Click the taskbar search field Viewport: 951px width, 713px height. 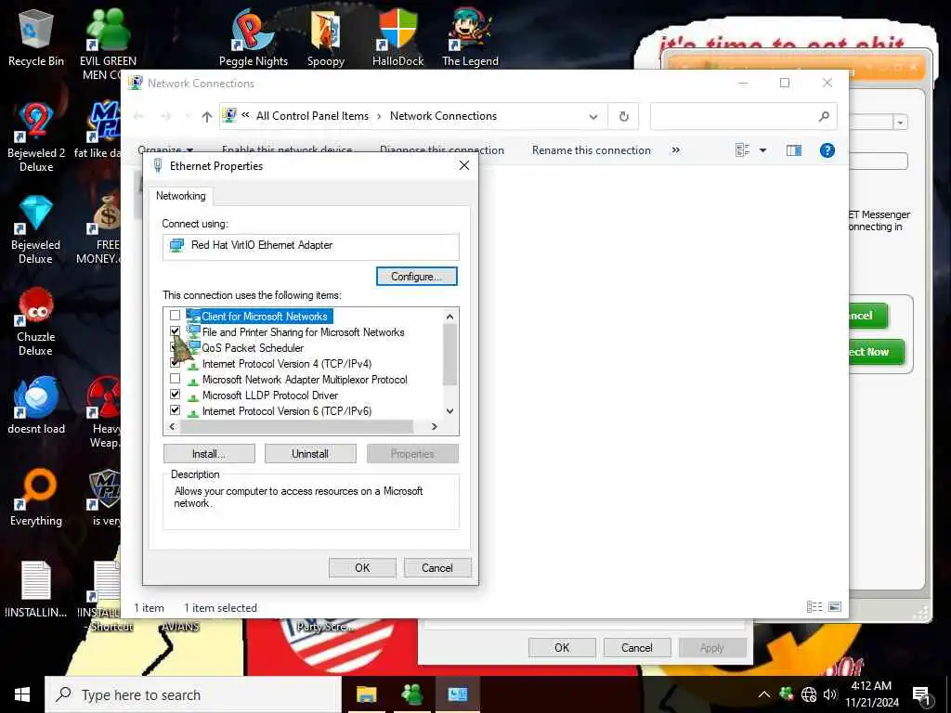pos(193,694)
